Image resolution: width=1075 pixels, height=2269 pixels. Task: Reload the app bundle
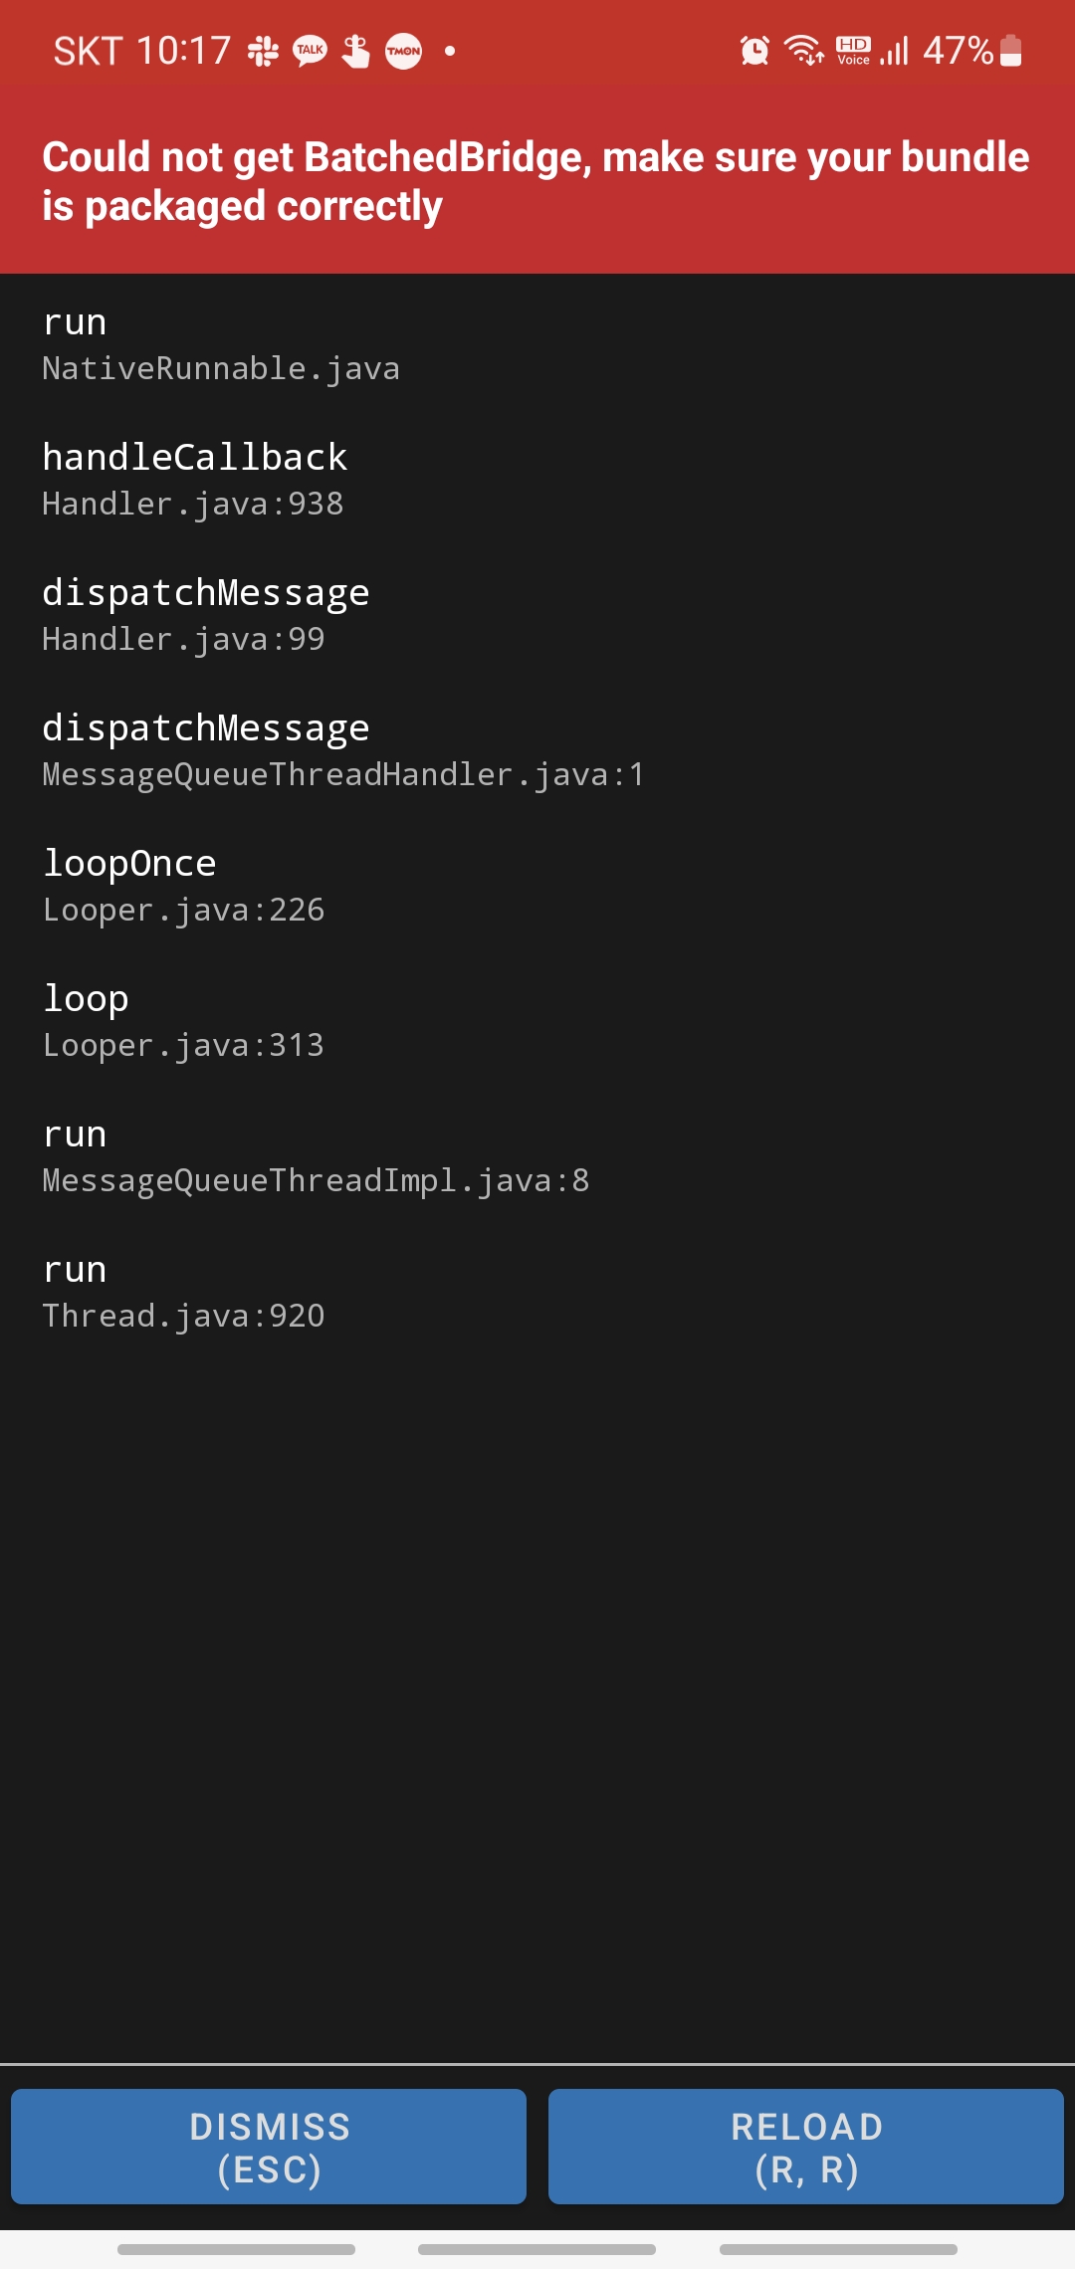tap(806, 2147)
